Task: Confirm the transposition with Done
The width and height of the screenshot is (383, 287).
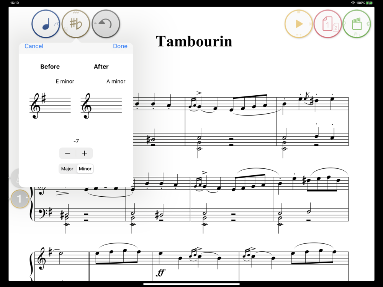Action: click(x=120, y=46)
